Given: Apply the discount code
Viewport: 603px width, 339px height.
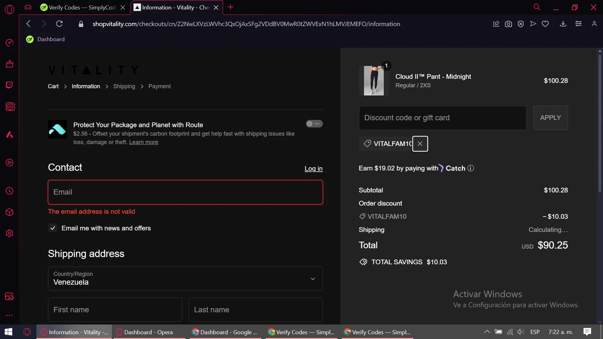Looking at the screenshot, I should click(x=550, y=118).
